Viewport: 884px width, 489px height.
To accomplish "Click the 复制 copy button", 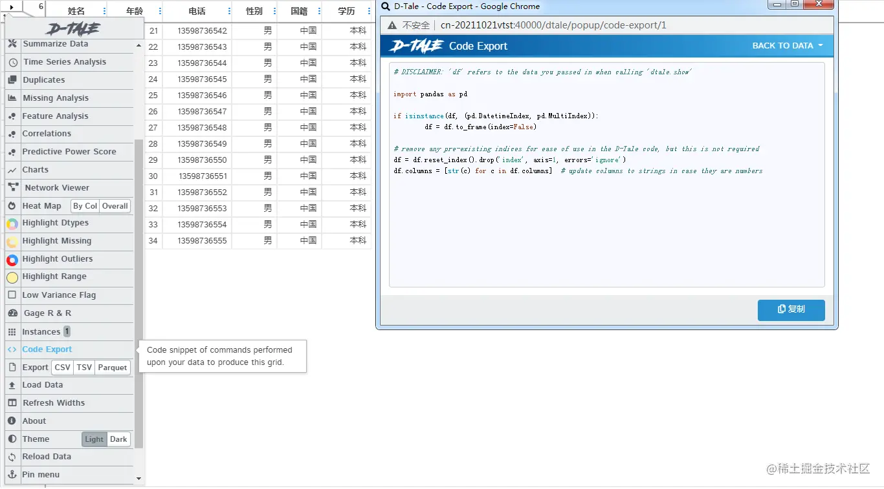I will point(791,309).
